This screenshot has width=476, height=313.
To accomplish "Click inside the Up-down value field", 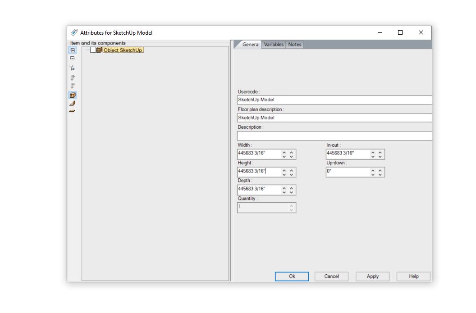I will [x=347, y=172].
